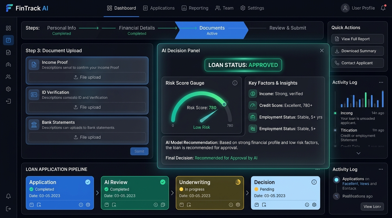This screenshot has height=218, width=392.
Task: Click the Low Risk label under the gauge
Action: (202, 127)
